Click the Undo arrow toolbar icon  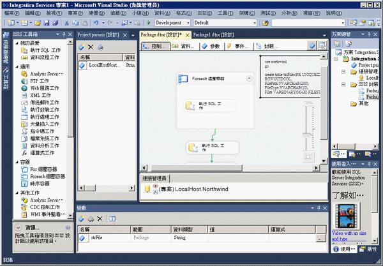96,23
